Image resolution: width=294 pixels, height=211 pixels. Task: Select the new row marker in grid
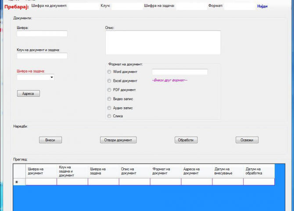(17, 182)
